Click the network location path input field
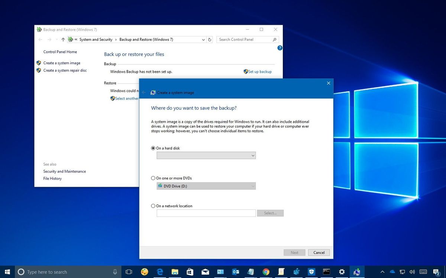 [206, 213]
